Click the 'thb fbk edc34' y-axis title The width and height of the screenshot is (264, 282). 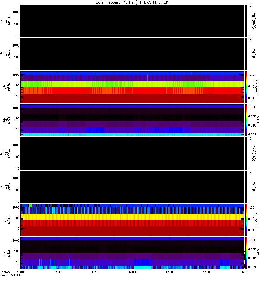(x=6, y=87)
